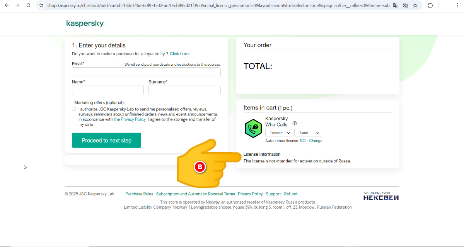Click the 'License Information' label
This screenshot has width=464, height=247.
[x=262, y=154]
